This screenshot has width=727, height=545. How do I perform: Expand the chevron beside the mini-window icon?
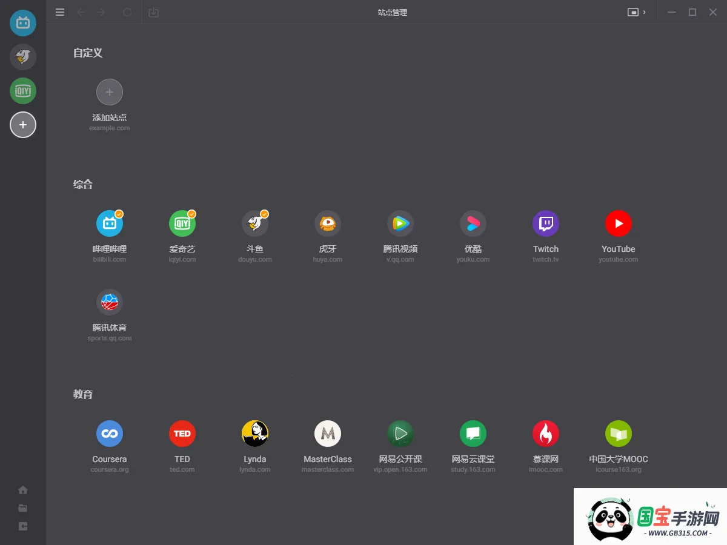tap(643, 12)
